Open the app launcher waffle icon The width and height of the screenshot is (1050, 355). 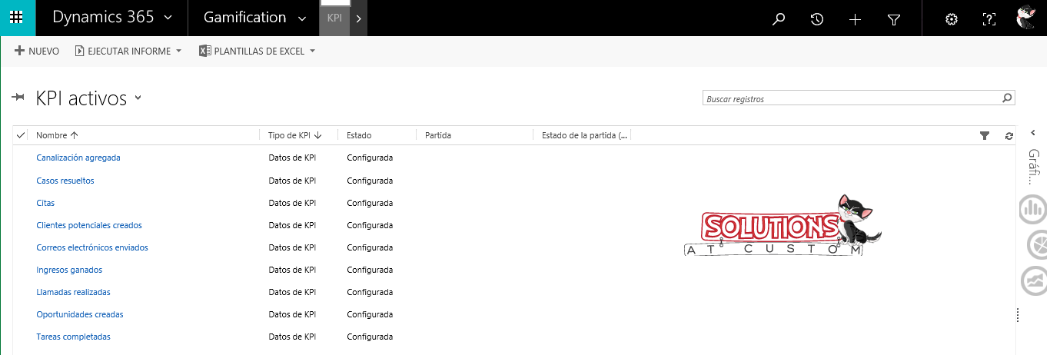[18, 18]
